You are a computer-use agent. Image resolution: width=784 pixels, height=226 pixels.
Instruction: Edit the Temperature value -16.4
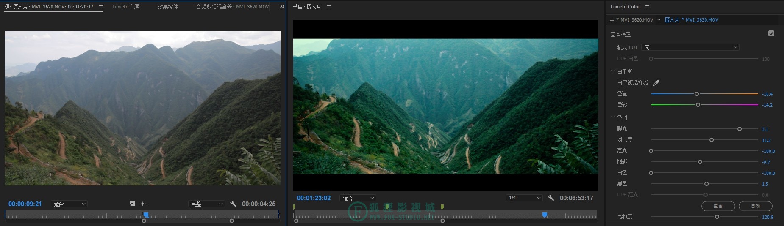(x=767, y=94)
